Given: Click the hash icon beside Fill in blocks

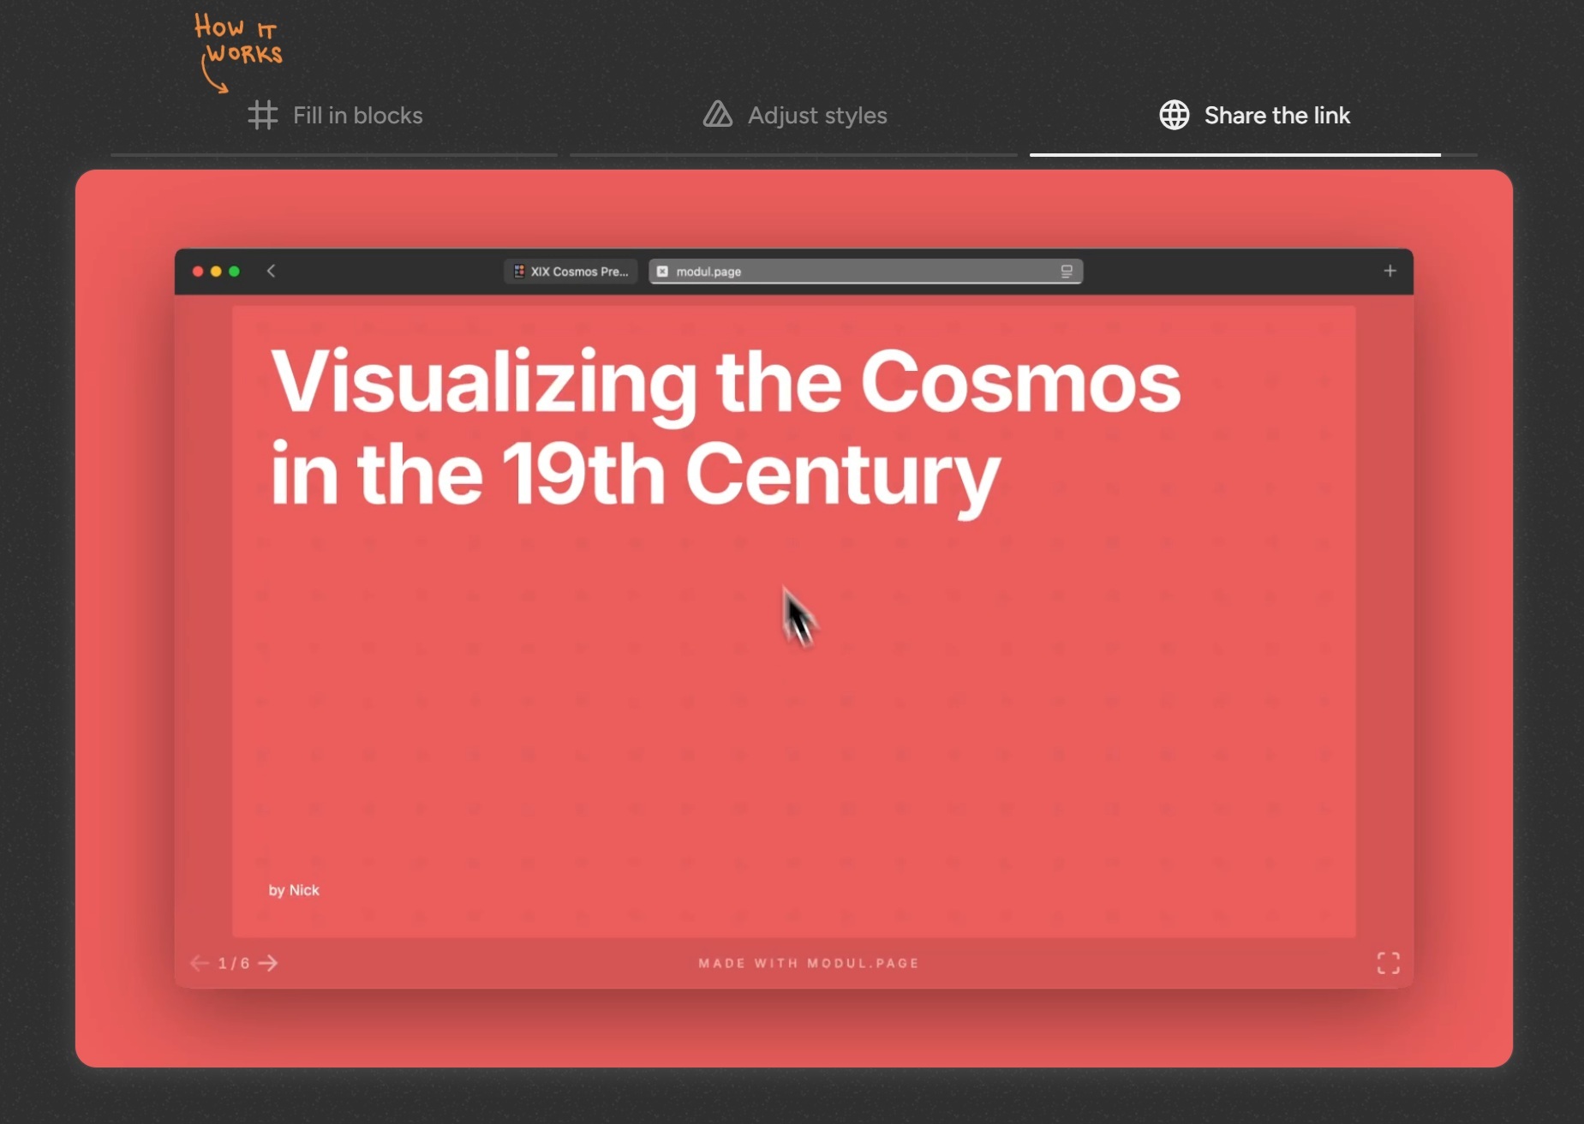Looking at the screenshot, I should click(x=262, y=115).
